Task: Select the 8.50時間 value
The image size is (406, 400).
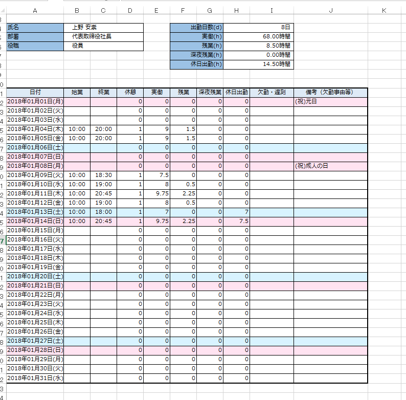Action: coord(258,46)
